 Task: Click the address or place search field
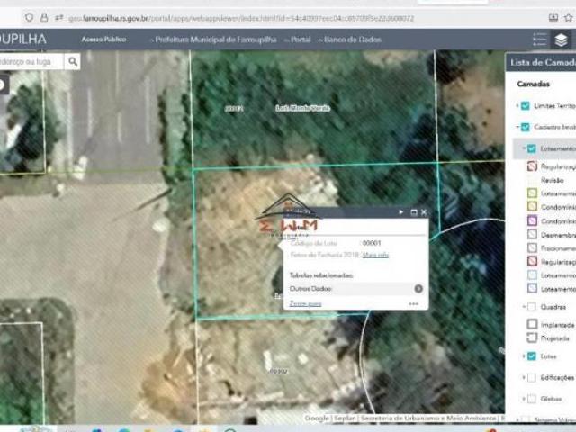coord(31,61)
